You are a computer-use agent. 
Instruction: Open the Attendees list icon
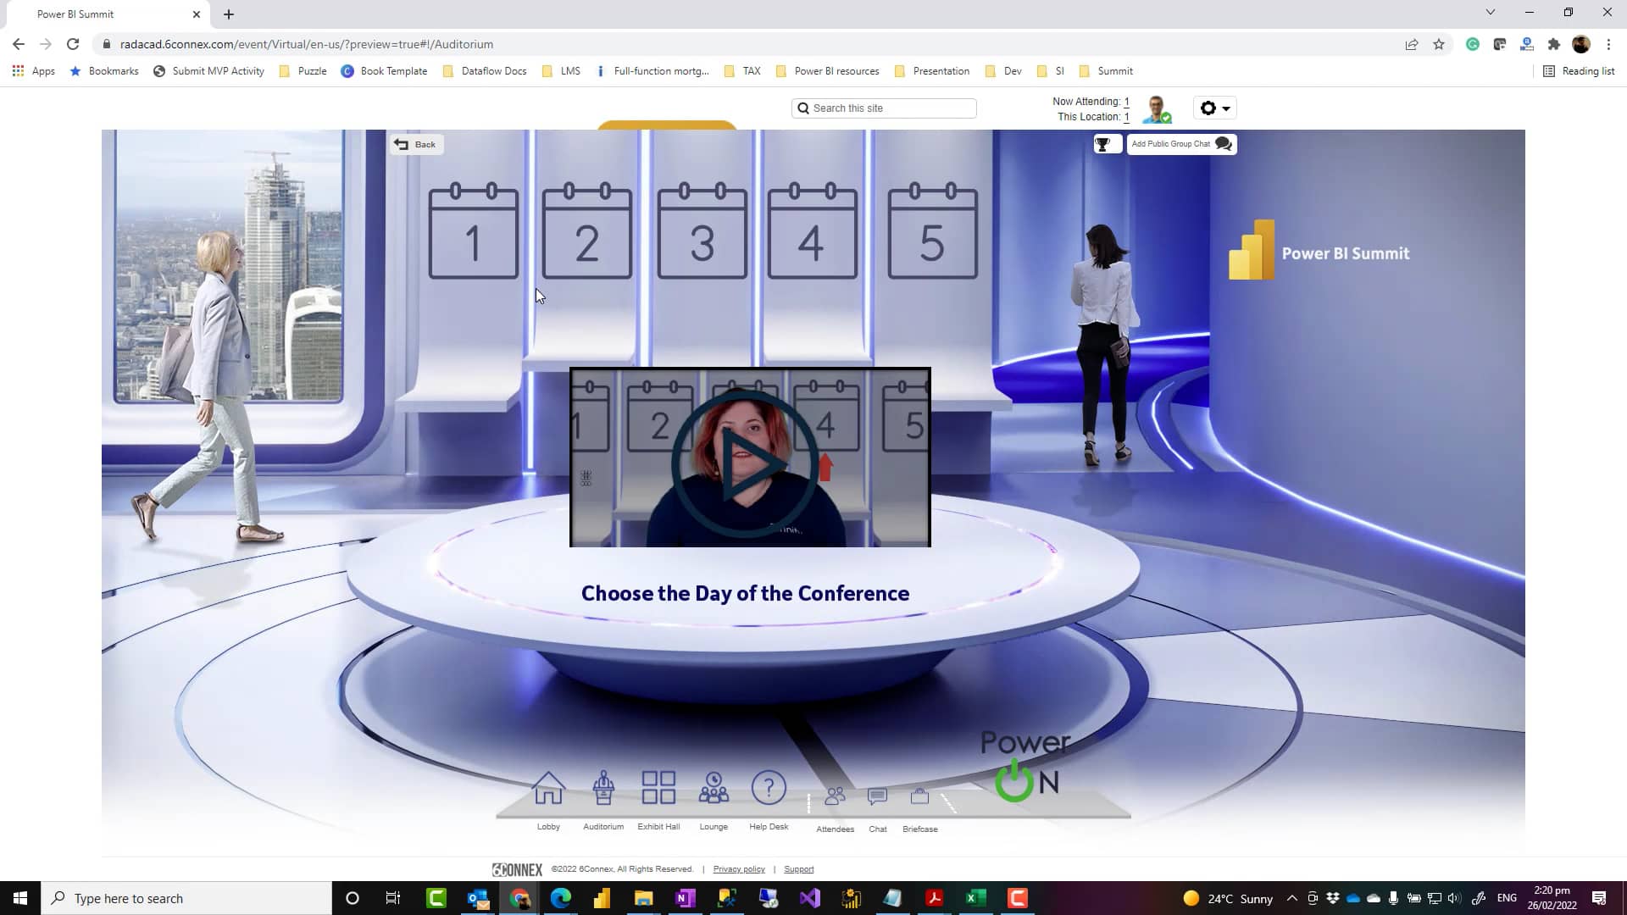[835, 797]
